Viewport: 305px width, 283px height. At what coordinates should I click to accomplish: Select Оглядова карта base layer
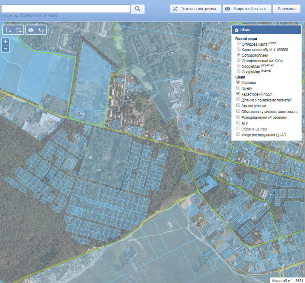pyautogui.click(x=239, y=44)
